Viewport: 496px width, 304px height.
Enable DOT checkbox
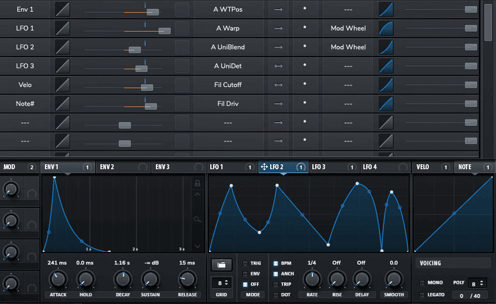click(276, 295)
